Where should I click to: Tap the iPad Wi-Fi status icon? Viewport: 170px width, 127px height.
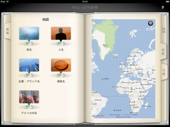[x=7, y=2]
